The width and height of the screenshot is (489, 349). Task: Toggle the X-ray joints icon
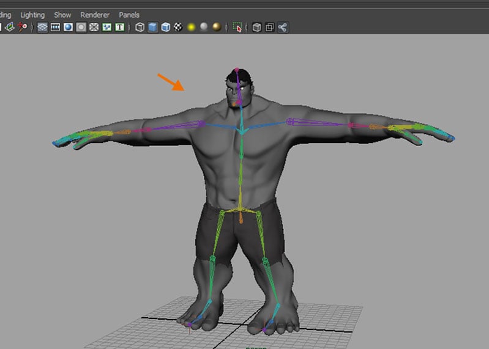(283, 27)
